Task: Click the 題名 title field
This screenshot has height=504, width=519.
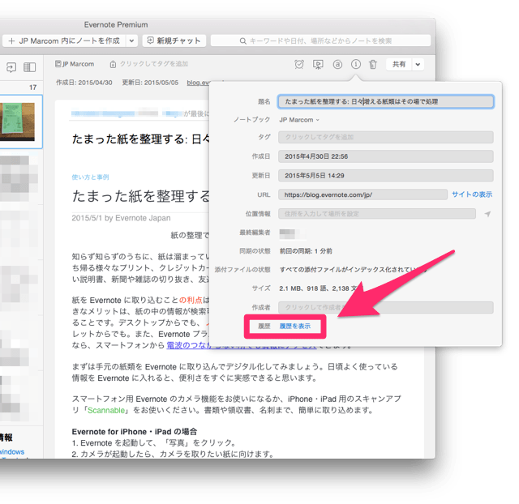Action: coord(386,101)
